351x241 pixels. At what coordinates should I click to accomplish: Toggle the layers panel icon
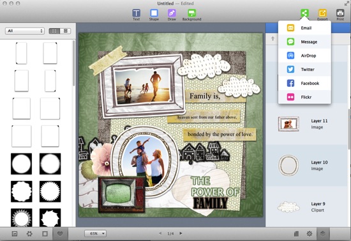[x=322, y=234]
